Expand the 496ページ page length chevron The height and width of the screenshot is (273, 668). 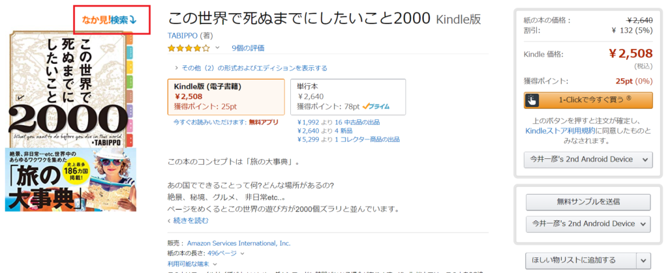243,253
